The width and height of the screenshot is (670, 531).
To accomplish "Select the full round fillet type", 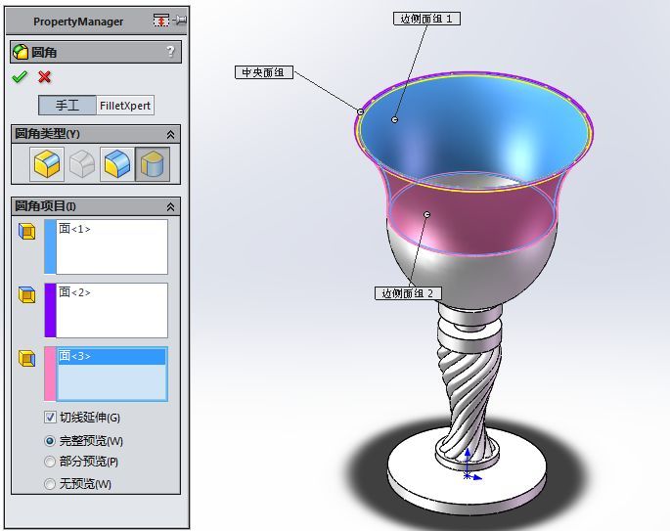I will [x=153, y=164].
